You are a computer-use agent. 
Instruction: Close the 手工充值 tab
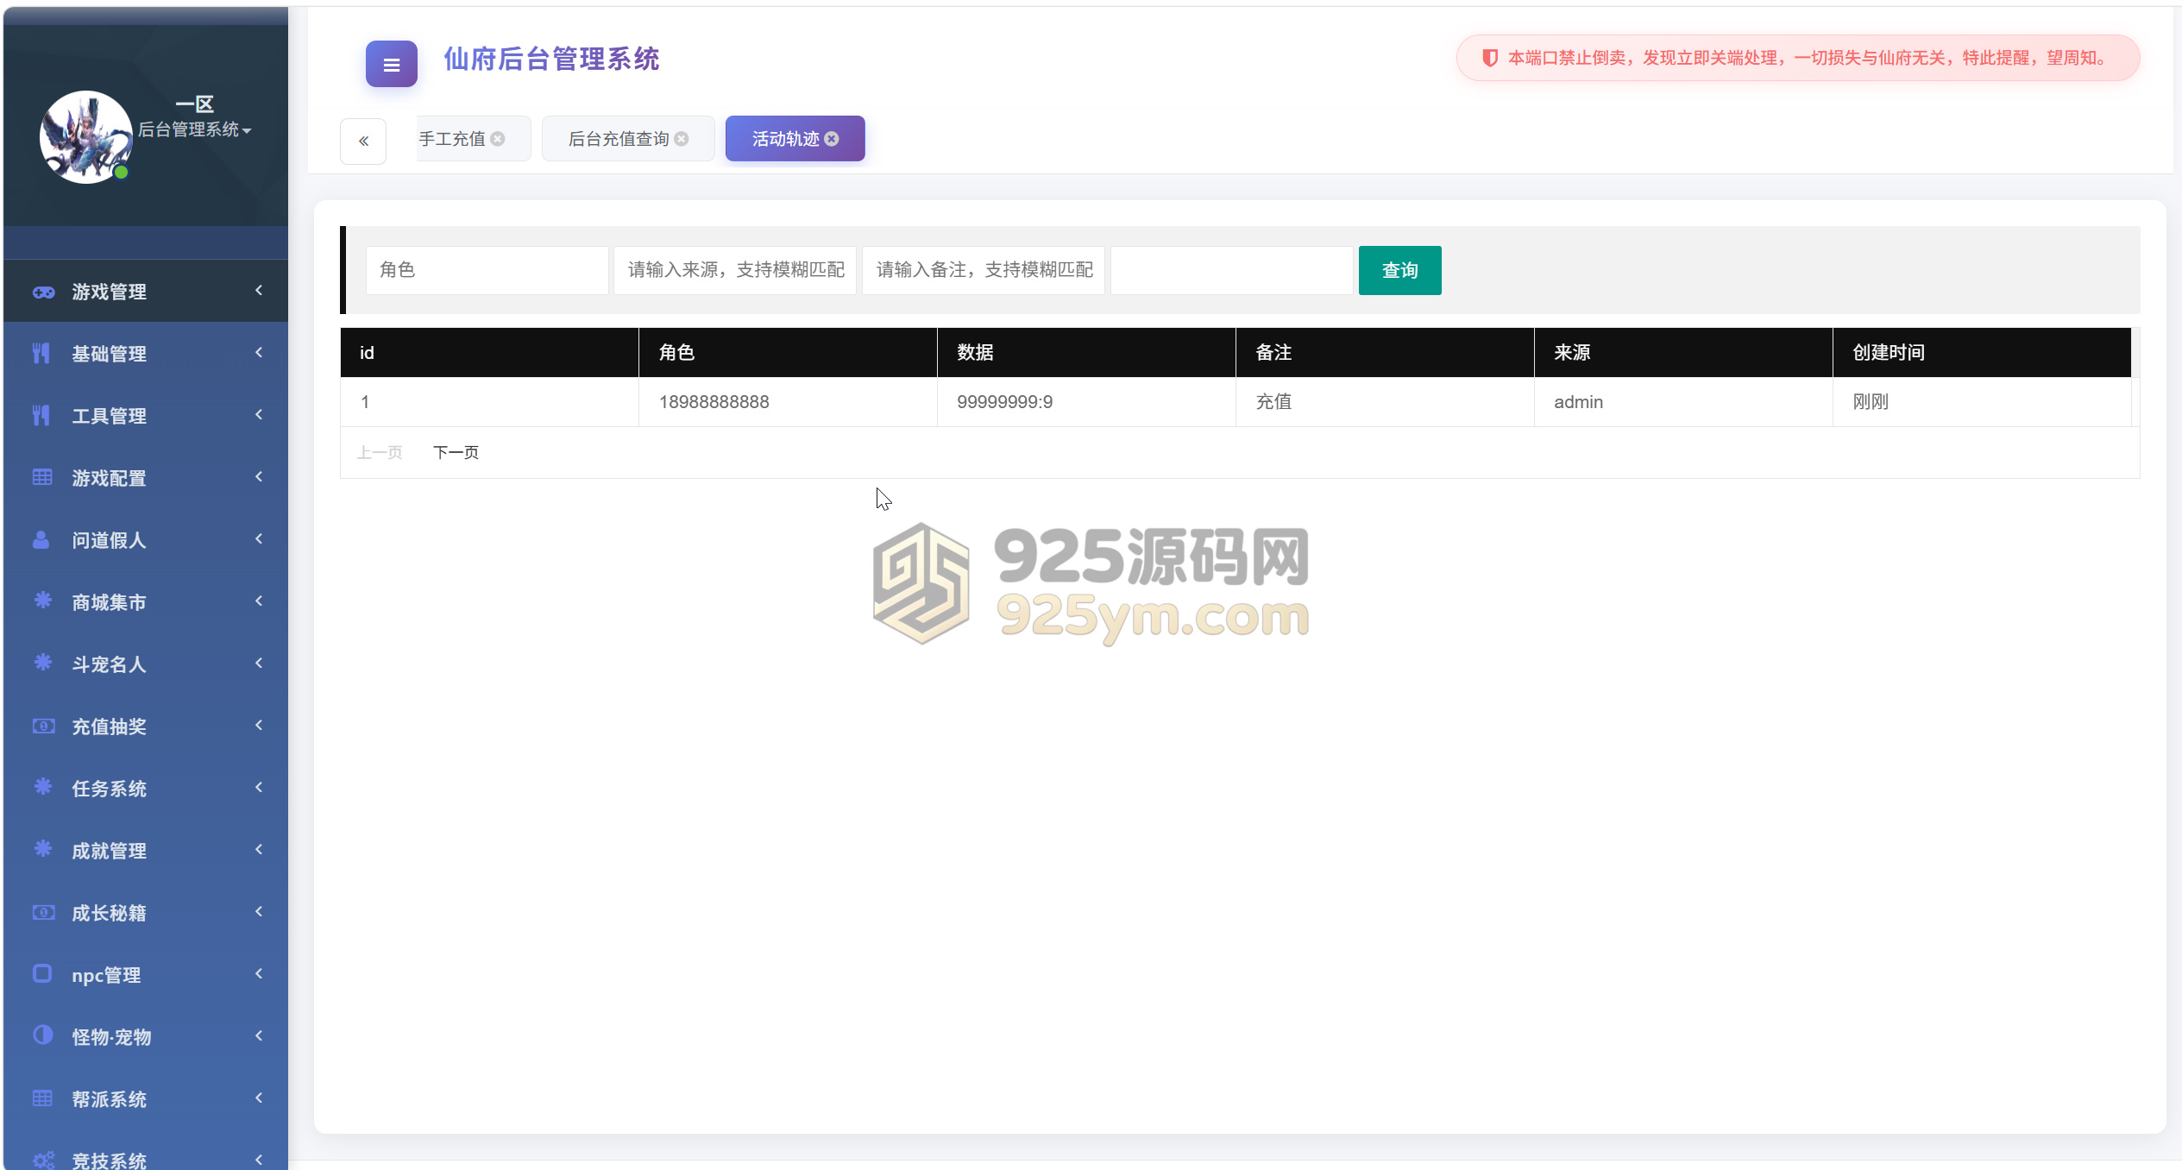[x=498, y=139]
